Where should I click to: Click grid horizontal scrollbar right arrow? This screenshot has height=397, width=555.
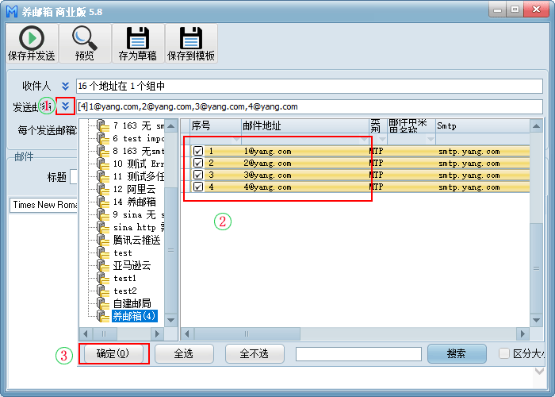point(522,334)
